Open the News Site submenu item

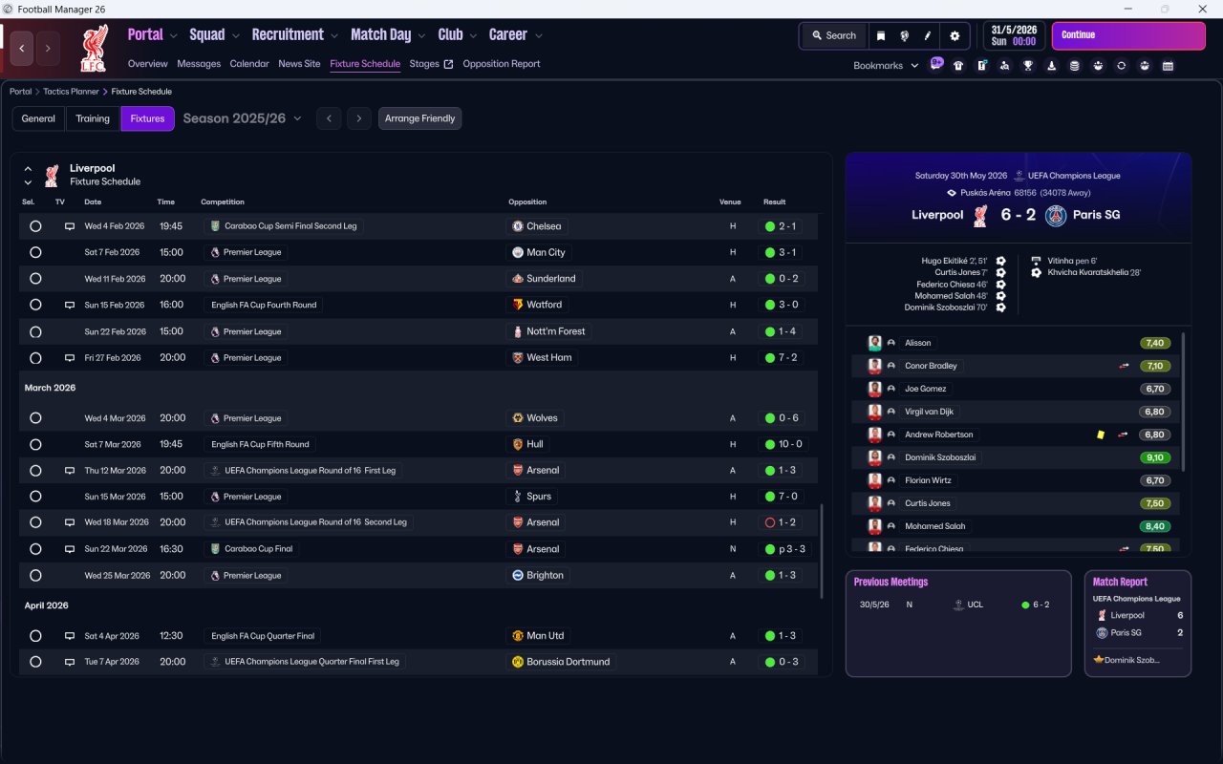(299, 64)
